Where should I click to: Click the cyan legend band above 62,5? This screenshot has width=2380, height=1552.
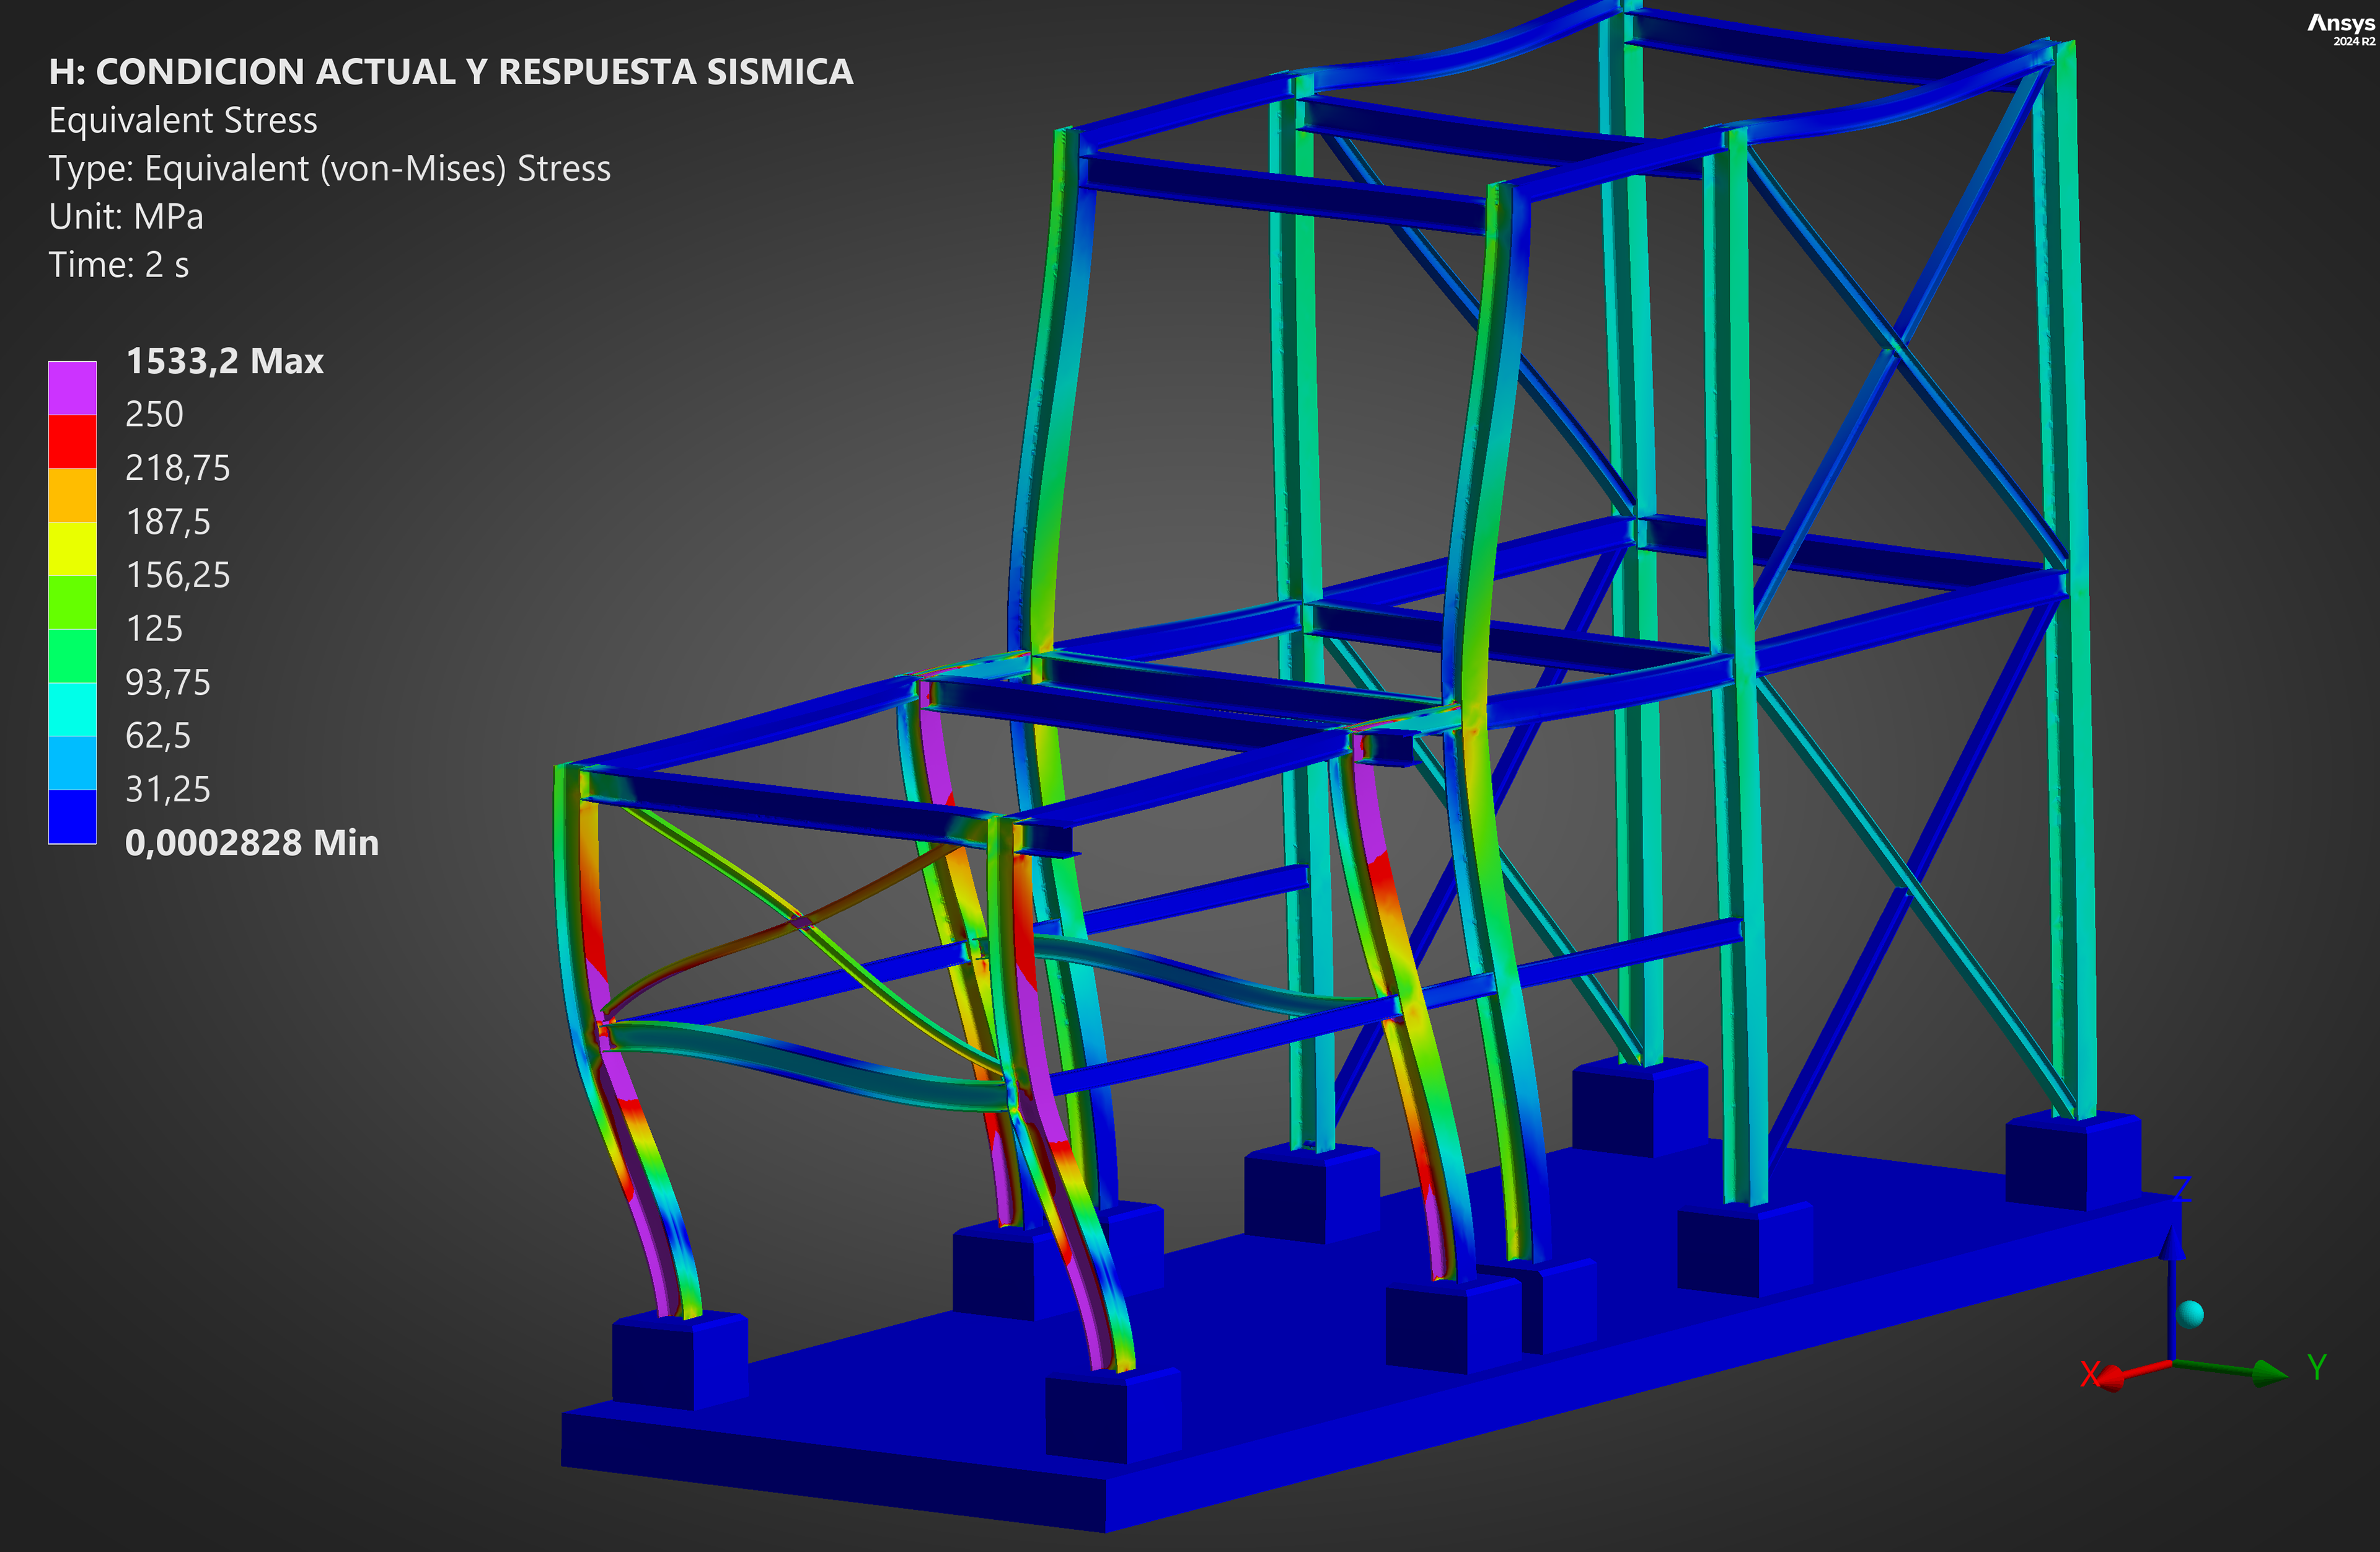[x=72, y=709]
